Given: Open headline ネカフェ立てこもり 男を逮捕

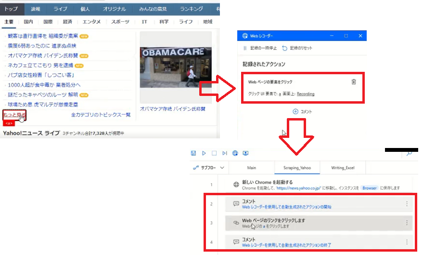Looking at the screenshot, I should coord(40,66).
